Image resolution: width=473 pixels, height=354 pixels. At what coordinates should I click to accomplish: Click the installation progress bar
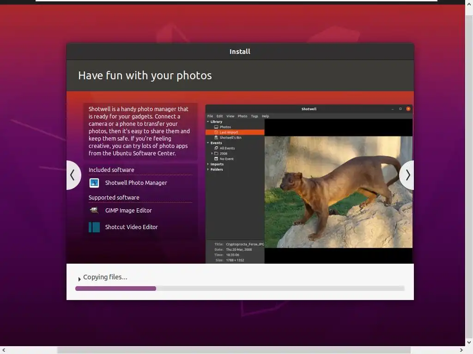click(240, 289)
